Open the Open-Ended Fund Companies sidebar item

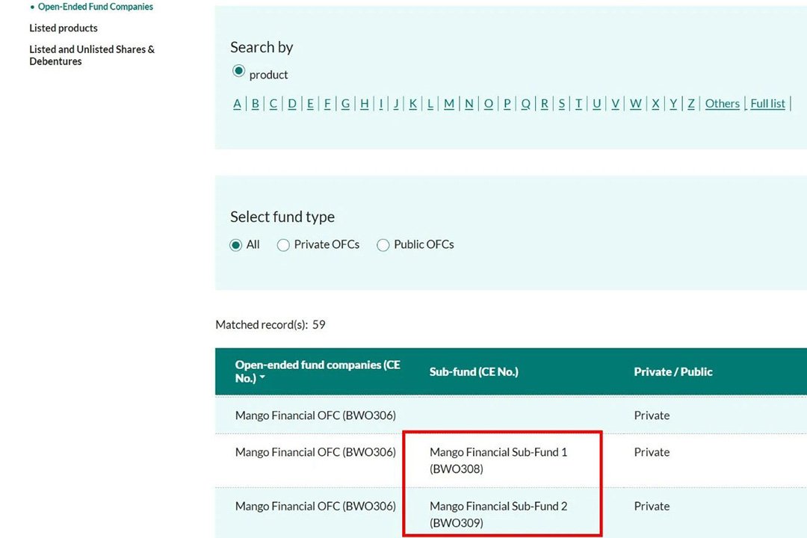coord(95,7)
